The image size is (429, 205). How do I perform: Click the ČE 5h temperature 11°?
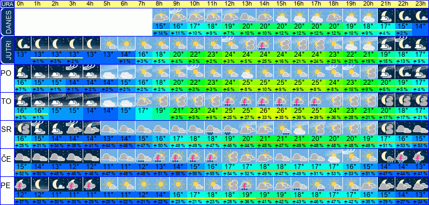click(109, 167)
